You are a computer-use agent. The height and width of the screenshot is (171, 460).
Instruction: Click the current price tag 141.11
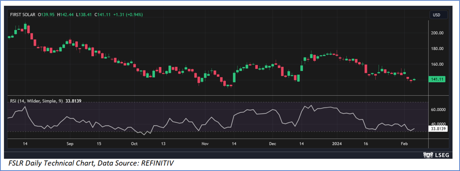tap(437, 79)
